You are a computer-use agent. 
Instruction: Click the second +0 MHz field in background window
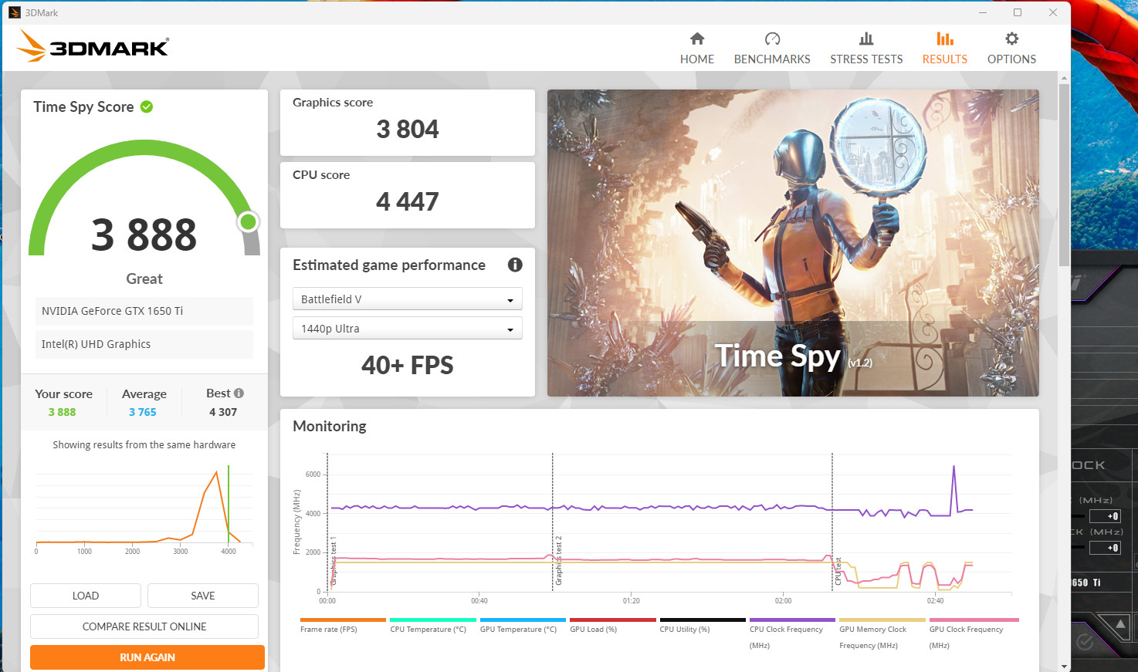coord(1105,548)
